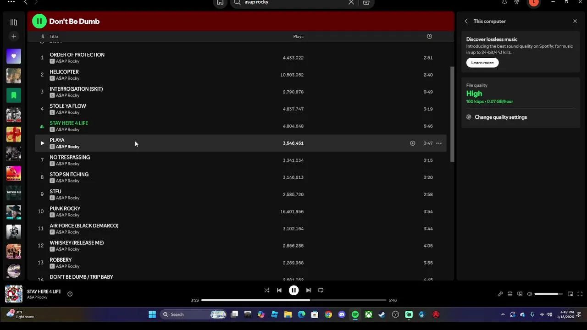587x330 pixels.
Task: Sort by duration clock icon
Action: click(429, 36)
